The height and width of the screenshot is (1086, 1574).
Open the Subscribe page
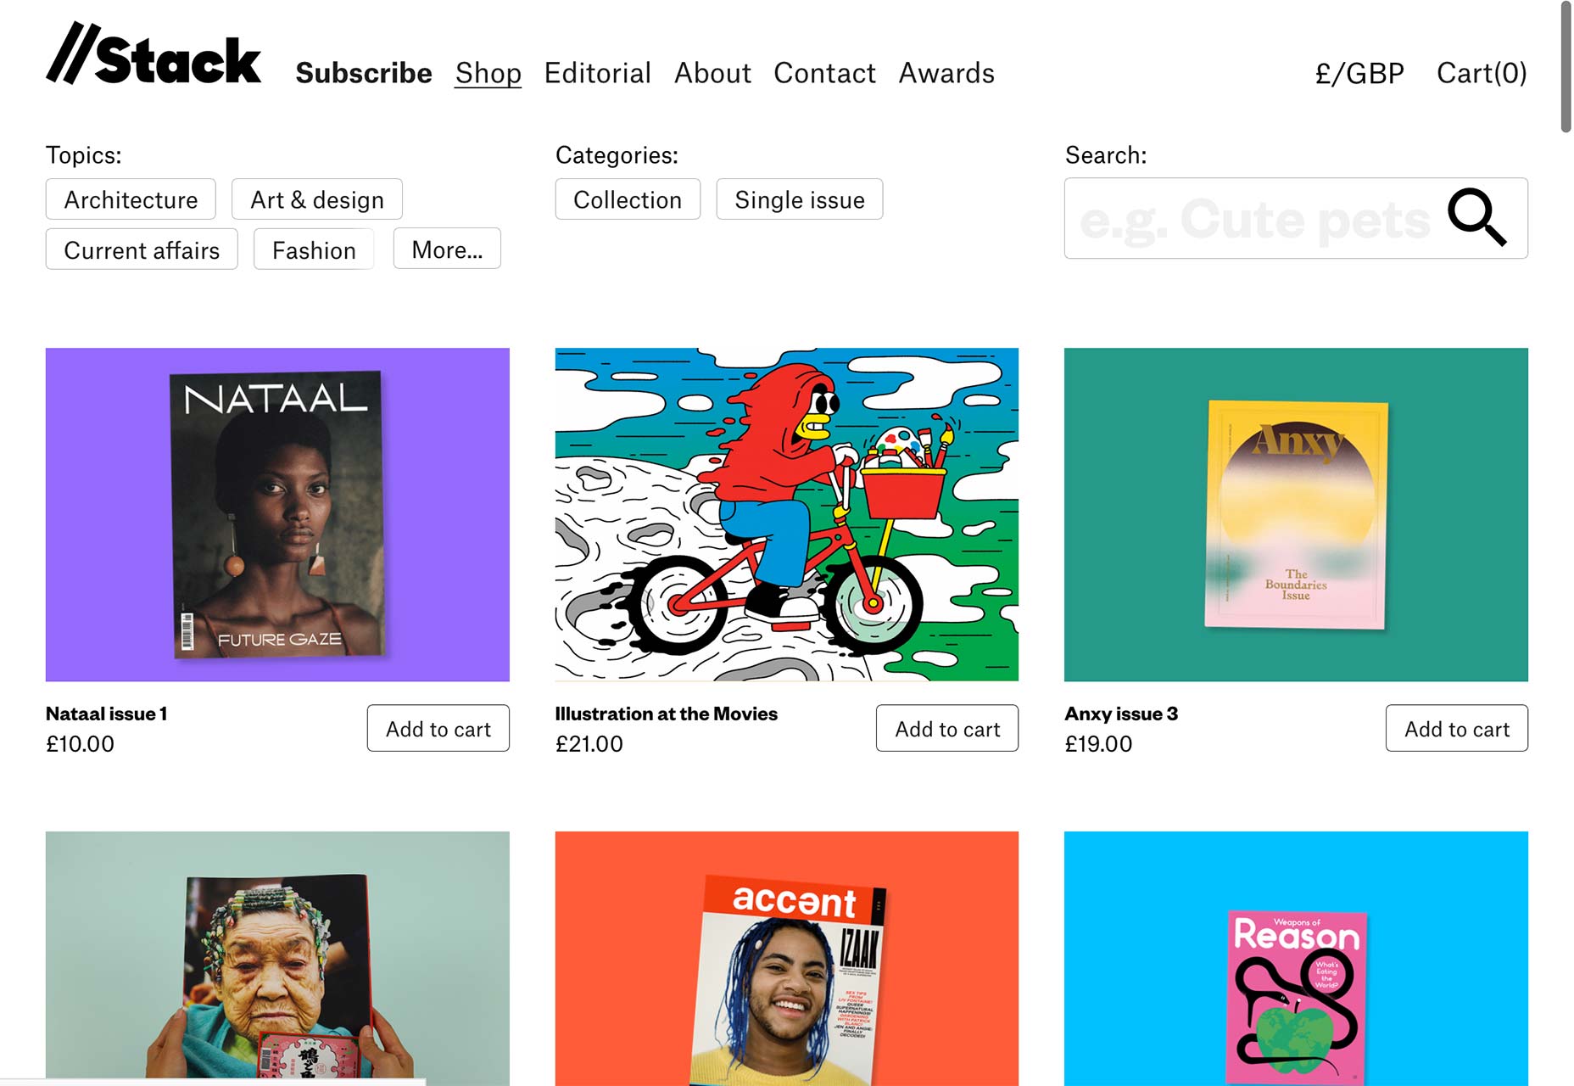[x=364, y=73]
